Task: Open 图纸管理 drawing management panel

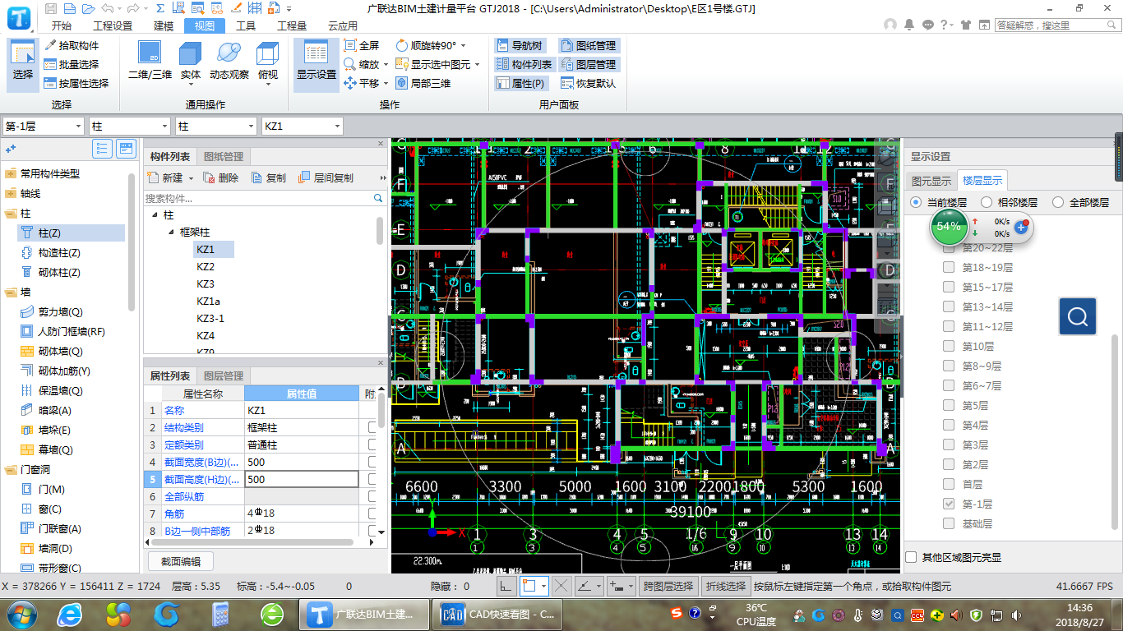Action: [x=588, y=45]
